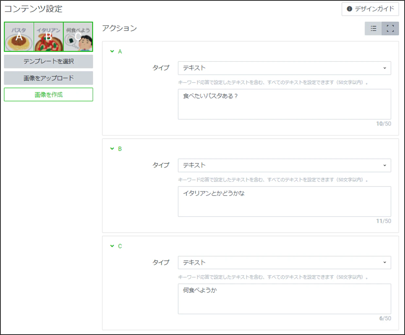The image size is (405, 335).
Task: Open the デザインガイド button
Action: point(370,9)
